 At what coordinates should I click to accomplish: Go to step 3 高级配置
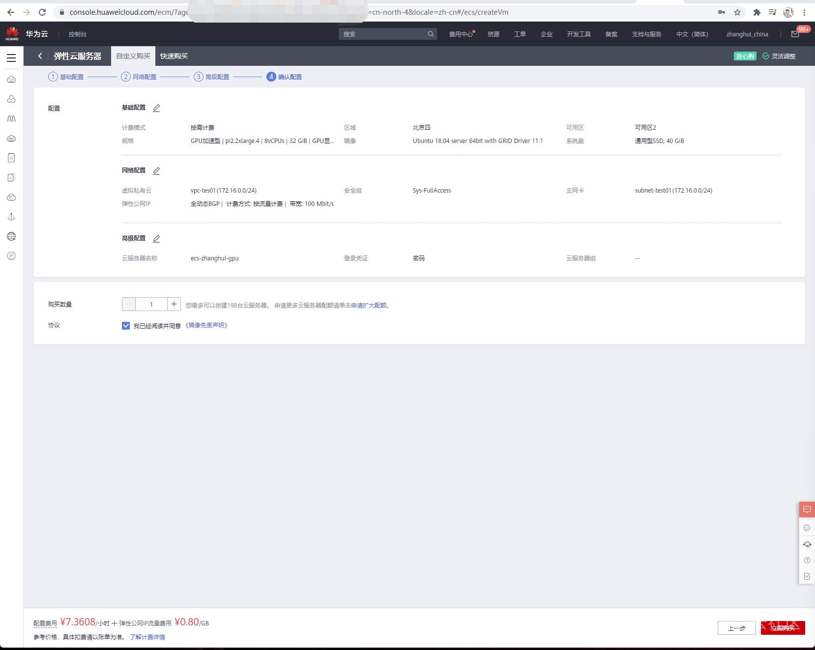211,77
